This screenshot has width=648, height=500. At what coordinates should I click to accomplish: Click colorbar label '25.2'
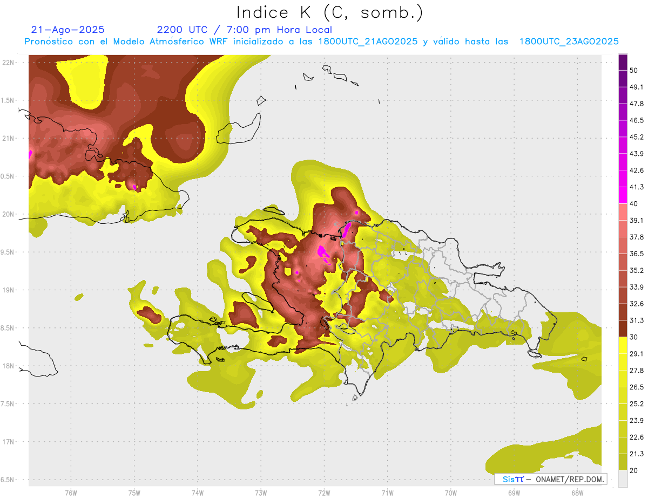click(x=637, y=404)
